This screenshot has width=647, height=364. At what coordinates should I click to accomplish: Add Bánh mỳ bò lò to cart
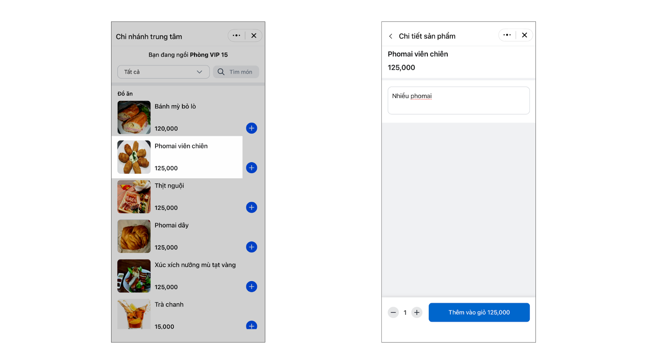click(252, 128)
